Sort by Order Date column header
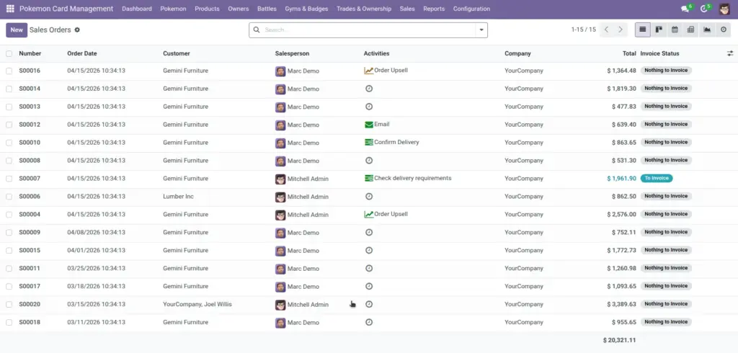This screenshot has width=738, height=353. [x=82, y=53]
